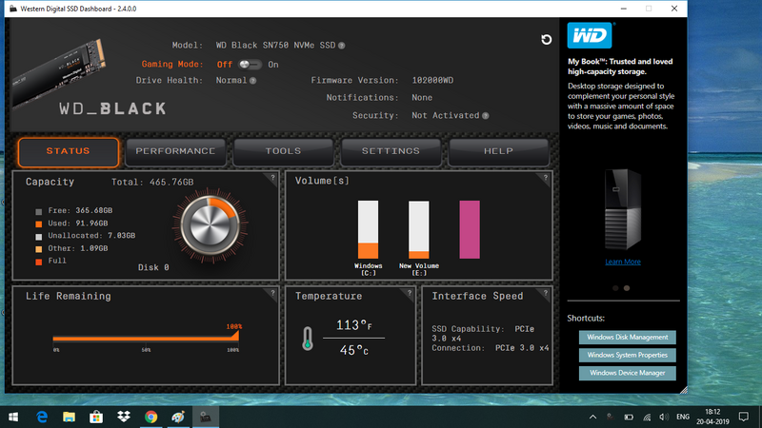The width and height of the screenshot is (762, 428).
Task: Launch Google Chrome from taskbar
Action: (x=150, y=417)
